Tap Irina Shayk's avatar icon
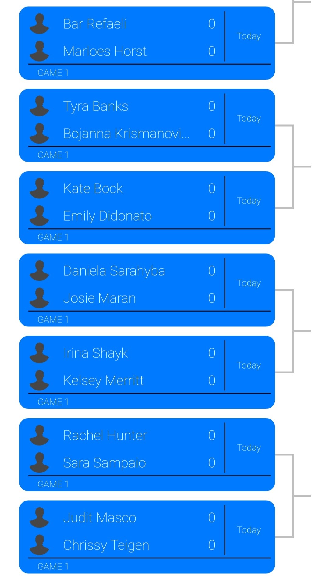329x581 pixels. click(39, 353)
